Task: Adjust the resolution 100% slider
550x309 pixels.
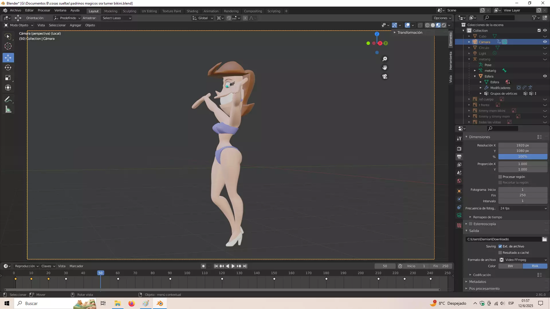Action: [x=523, y=157]
